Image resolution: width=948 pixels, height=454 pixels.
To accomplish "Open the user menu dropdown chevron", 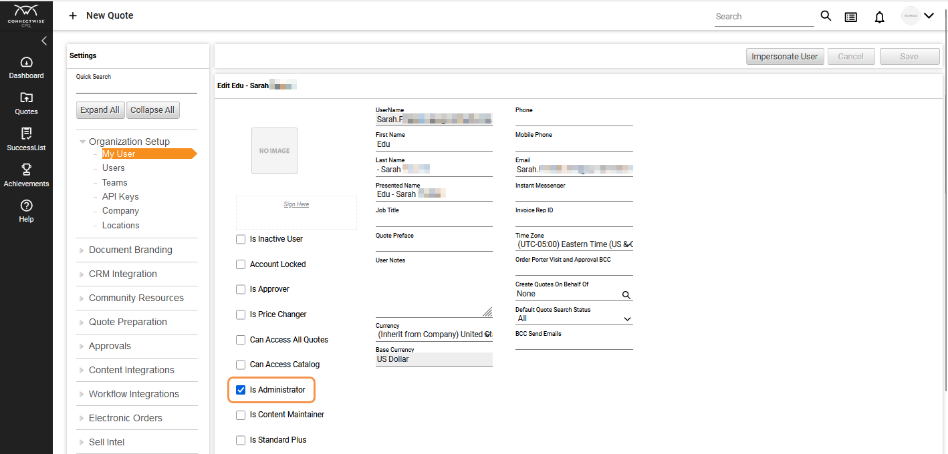I will coord(928,16).
